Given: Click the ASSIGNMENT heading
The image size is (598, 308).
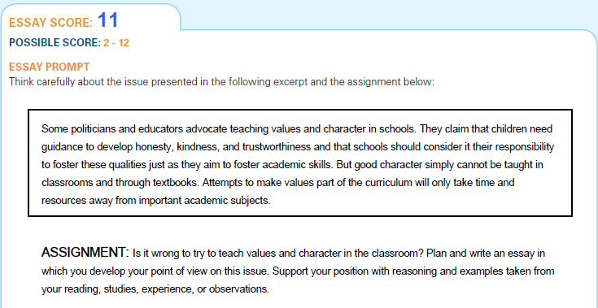Looking at the screenshot, I should click(x=85, y=253).
